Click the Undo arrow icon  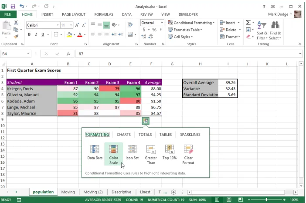[x=22, y=6]
